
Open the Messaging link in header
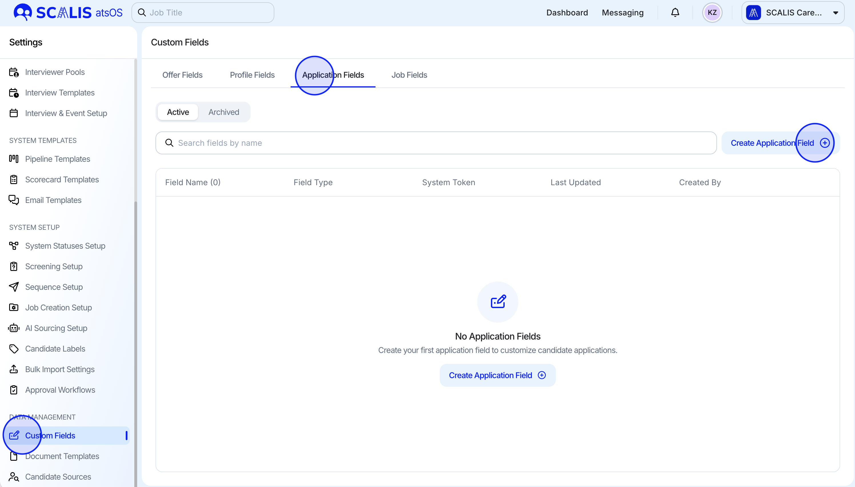tap(622, 13)
